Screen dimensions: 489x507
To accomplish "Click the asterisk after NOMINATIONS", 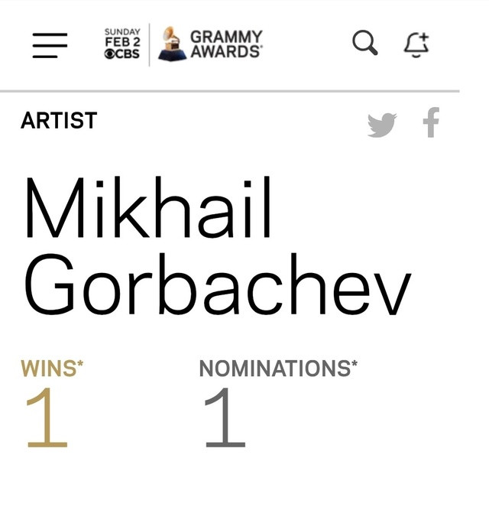I will pos(354,365).
